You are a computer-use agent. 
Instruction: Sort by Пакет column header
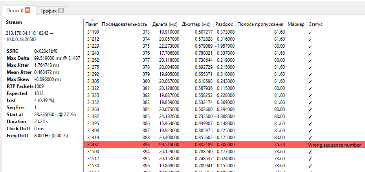click(92, 24)
